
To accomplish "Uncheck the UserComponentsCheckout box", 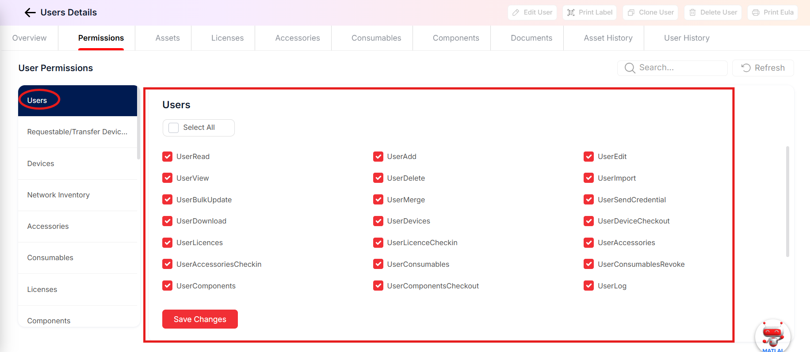I will [x=378, y=286].
